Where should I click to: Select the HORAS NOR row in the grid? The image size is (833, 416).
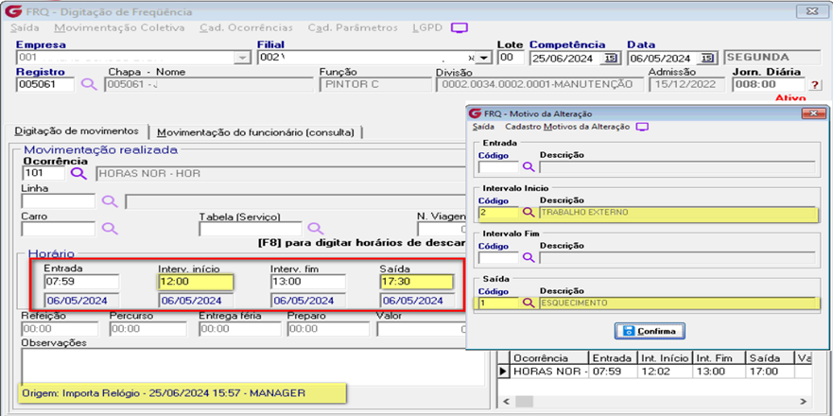tap(656, 372)
